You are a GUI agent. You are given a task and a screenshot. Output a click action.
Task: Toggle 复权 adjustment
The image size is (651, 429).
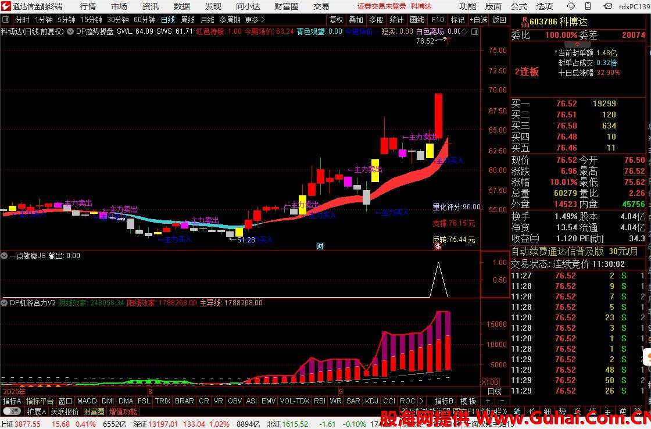tap(337, 20)
